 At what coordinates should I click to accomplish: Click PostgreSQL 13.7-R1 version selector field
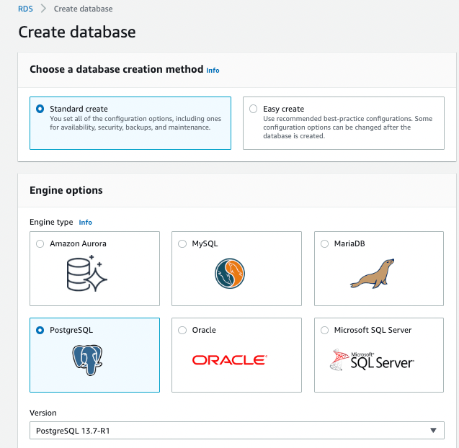point(237,430)
